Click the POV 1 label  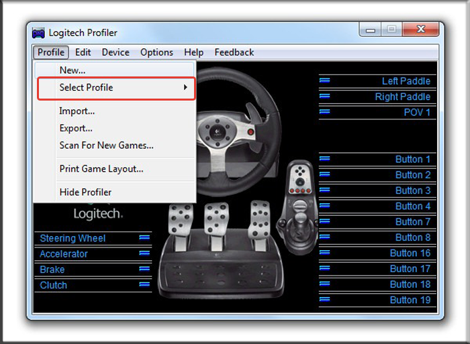[x=417, y=112]
